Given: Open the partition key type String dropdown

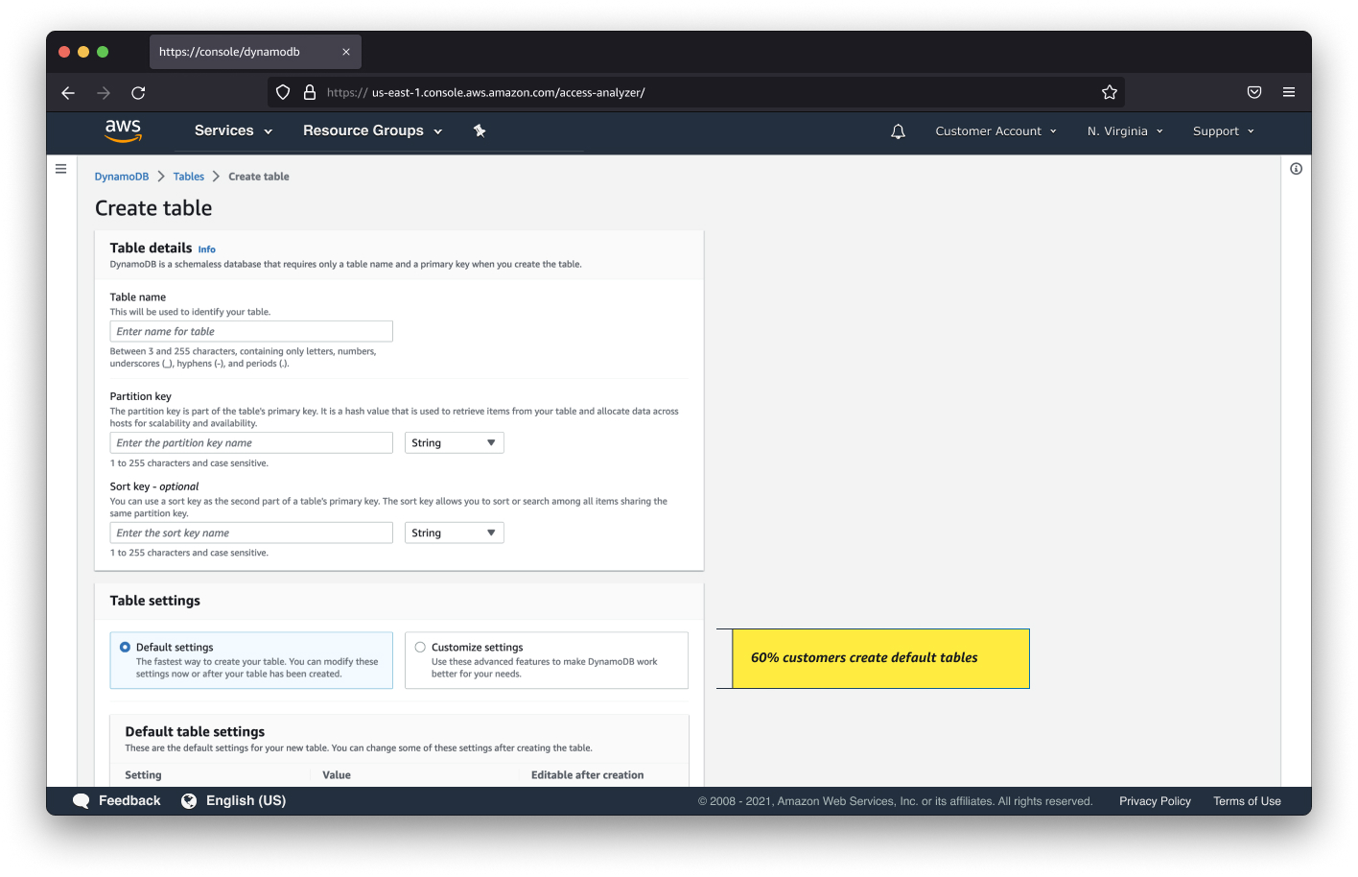Looking at the screenshot, I should point(454,442).
